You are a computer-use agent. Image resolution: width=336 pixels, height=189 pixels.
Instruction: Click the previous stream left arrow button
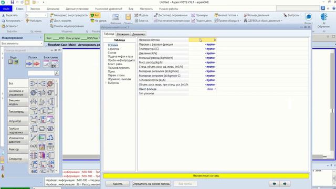tap(274, 184)
